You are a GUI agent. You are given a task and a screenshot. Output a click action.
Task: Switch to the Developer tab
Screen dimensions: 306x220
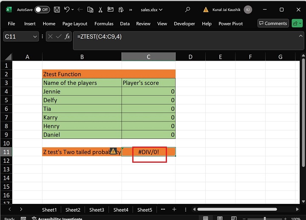click(184, 24)
